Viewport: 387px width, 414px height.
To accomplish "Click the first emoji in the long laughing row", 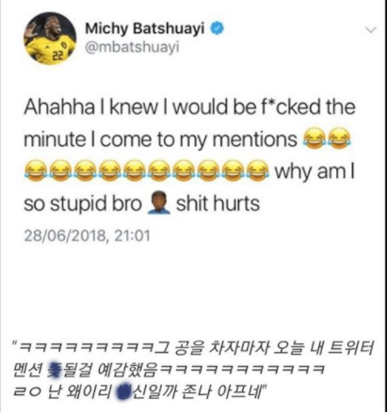I will [x=35, y=171].
